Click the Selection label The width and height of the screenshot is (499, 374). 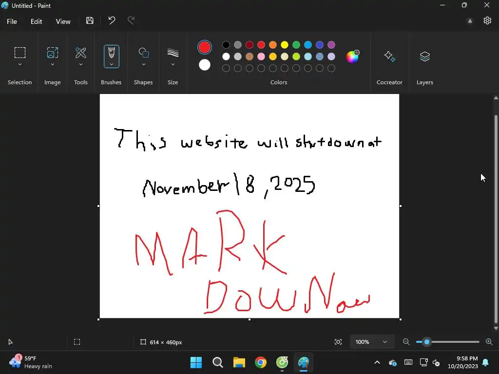[x=19, y=82]
